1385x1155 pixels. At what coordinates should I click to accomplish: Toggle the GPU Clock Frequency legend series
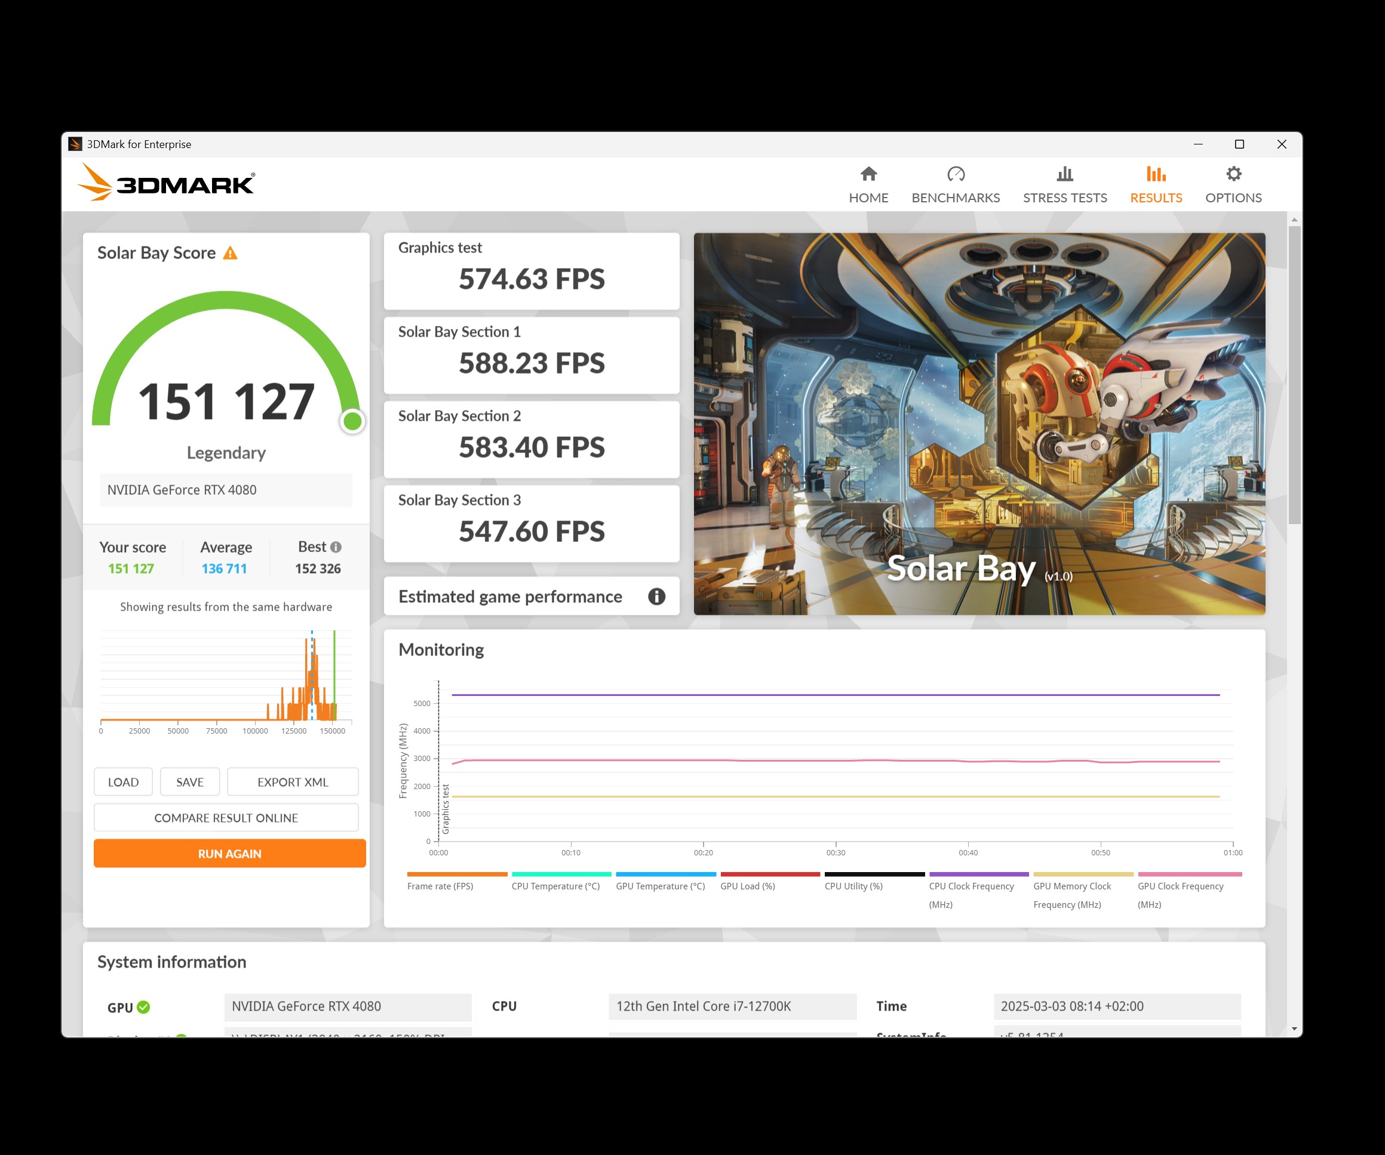point(1189,891)
